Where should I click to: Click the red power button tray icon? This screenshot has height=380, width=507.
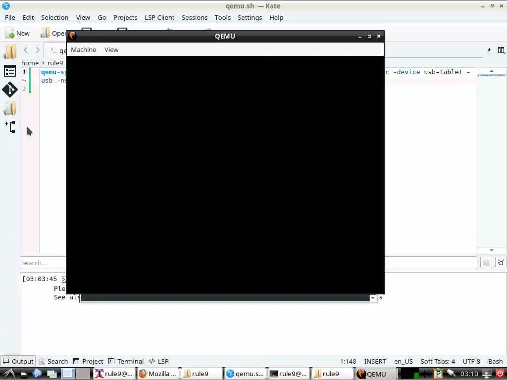click(x=500, y=374)
